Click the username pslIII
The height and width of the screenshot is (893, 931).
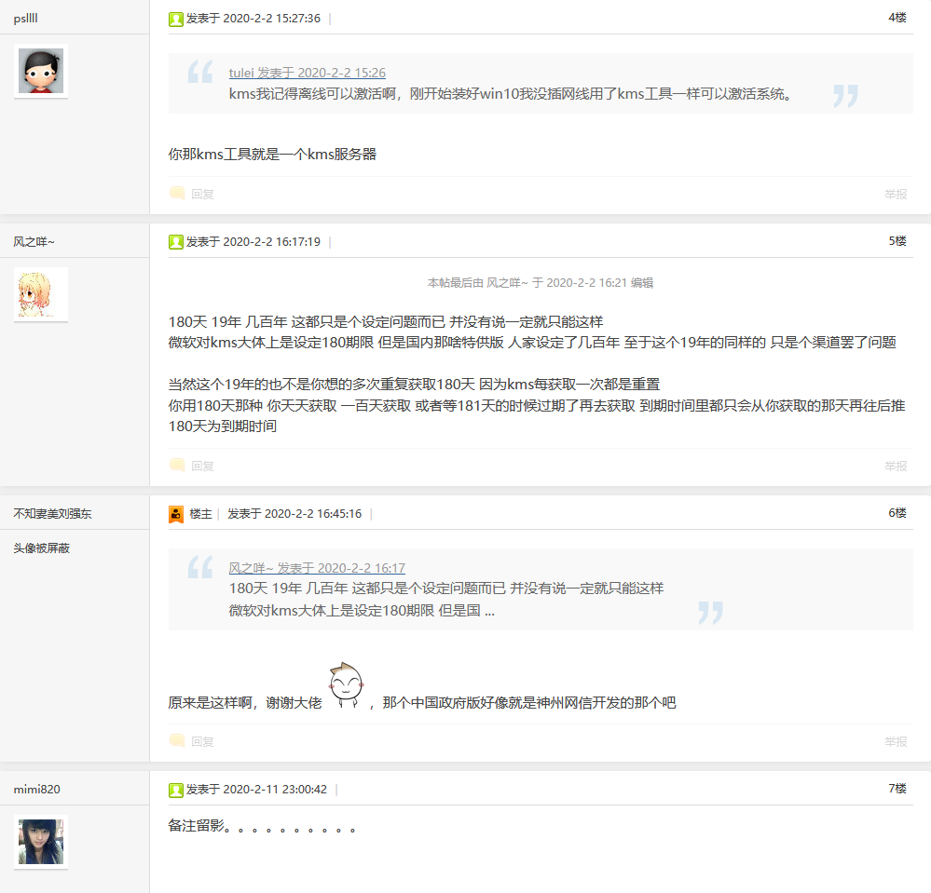(x=25, y=19)
